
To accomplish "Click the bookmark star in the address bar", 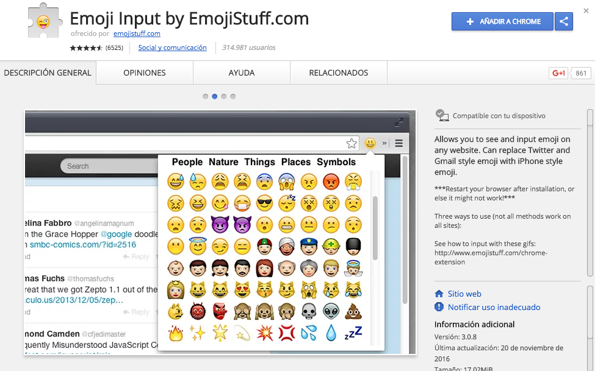I will pyautogui.click(x=352, y=143).
